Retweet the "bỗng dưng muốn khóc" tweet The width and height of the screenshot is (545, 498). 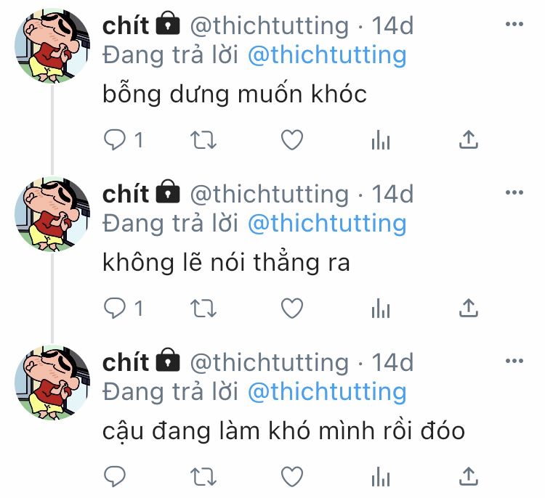[x=203, y=140]
